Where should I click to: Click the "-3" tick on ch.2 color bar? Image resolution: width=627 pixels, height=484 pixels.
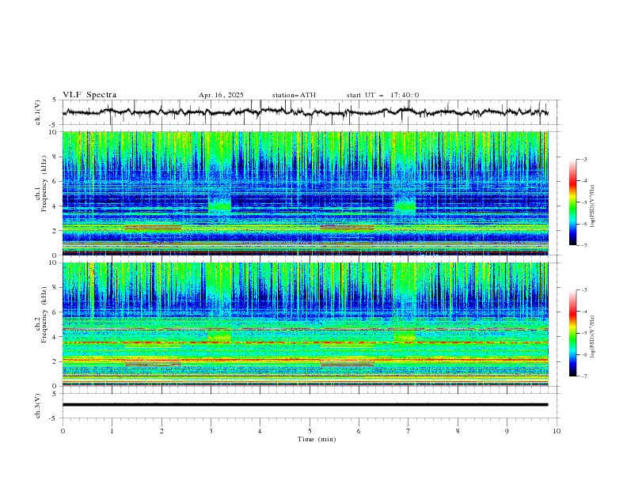point(583,290)
